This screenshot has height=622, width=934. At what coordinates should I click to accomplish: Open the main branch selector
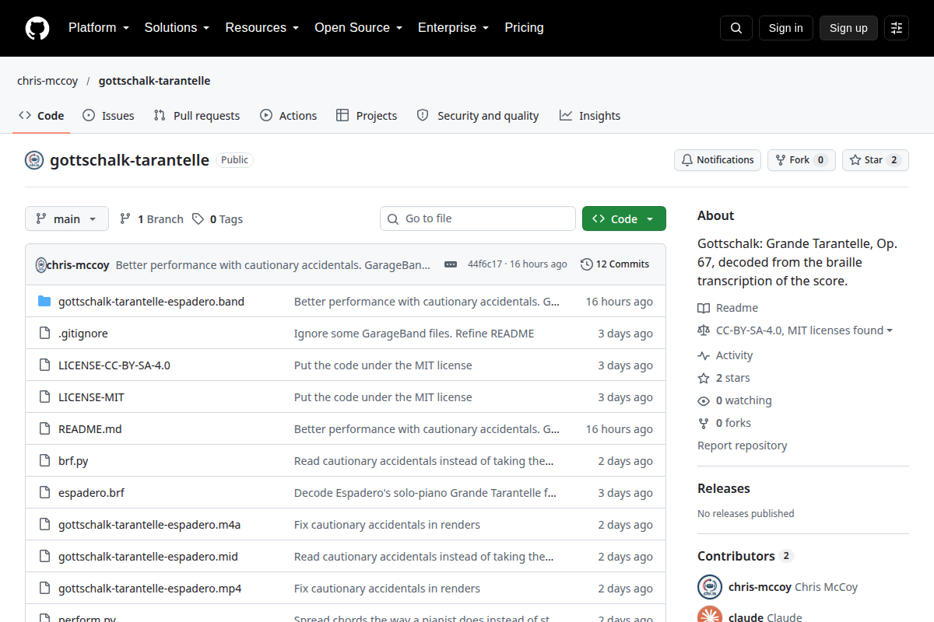click(x=67, y=219)
